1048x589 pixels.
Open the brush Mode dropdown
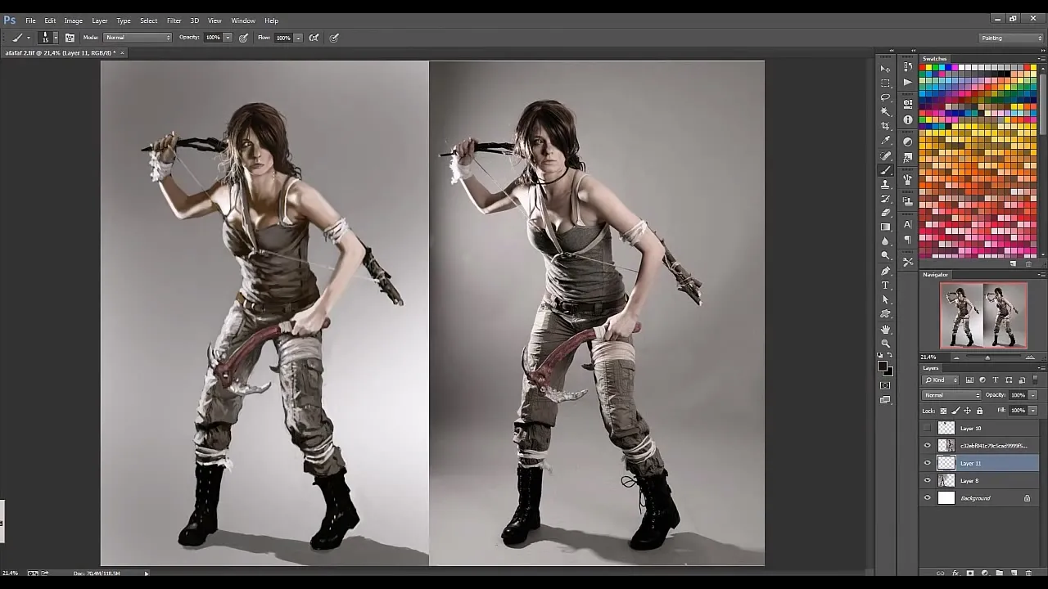tap(138, 38)
